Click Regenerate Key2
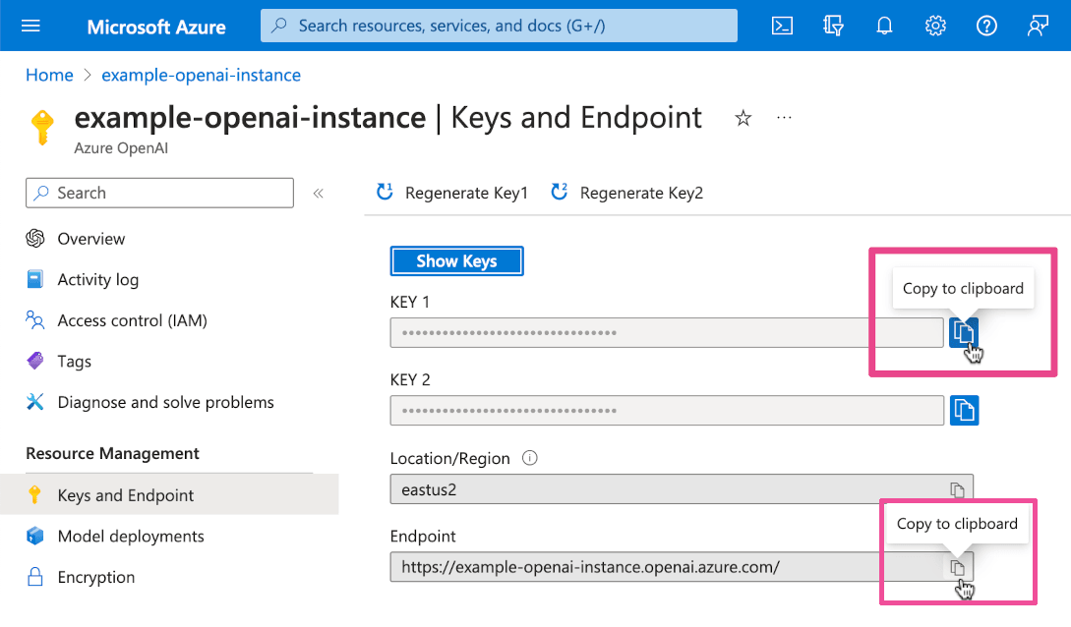This screenshot has height=627, width=1071. click(x=627, y=194)
